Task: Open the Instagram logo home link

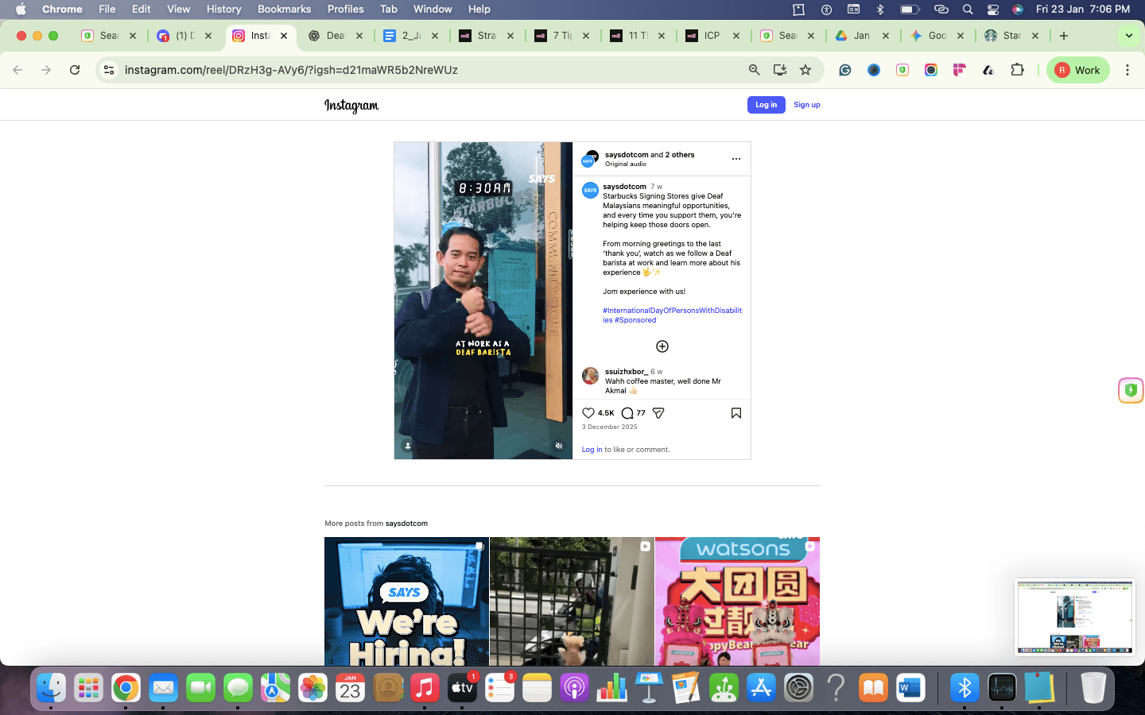Action: [x=351, y=106]
